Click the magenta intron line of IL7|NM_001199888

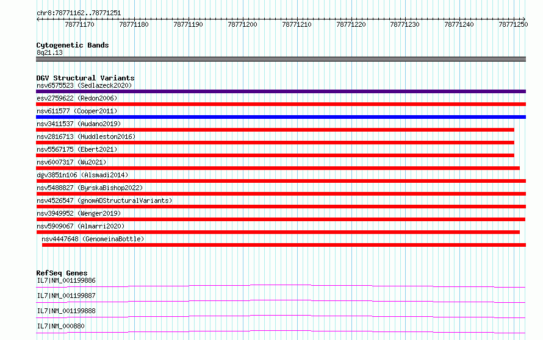(x=281, y=316)
